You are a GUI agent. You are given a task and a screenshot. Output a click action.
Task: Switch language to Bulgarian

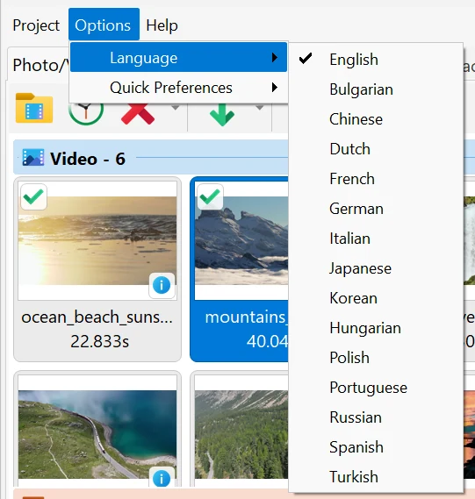(x=376, y=89)
